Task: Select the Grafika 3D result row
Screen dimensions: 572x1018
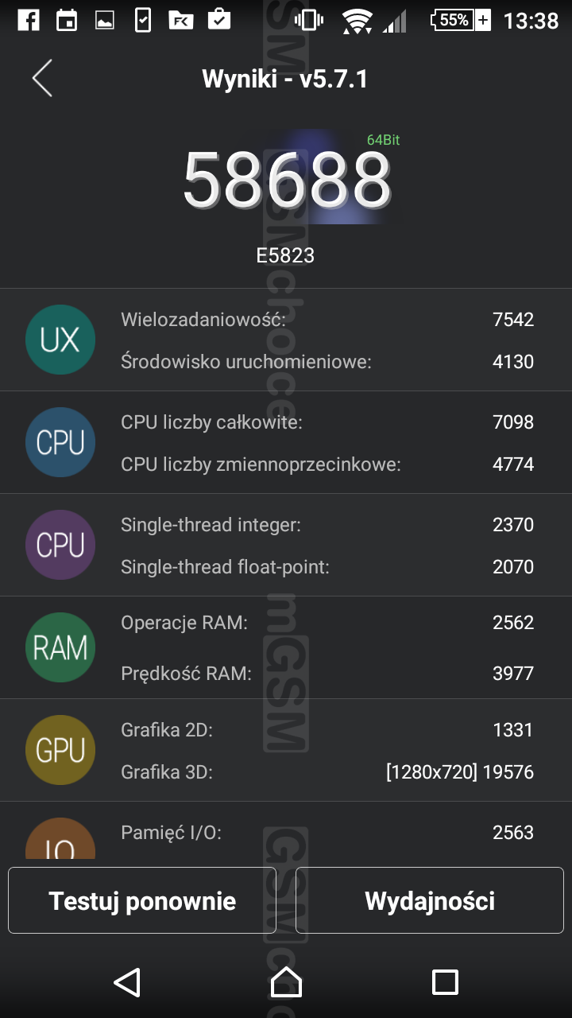Action: click(x=327, y=771)
